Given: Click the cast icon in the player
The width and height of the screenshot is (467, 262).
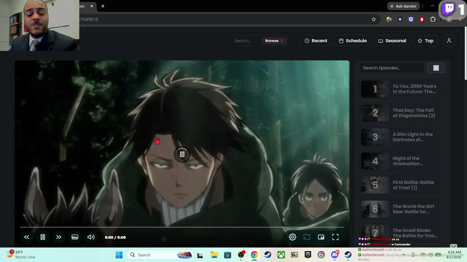Looking at the screenshot, I should click(307, 237).
